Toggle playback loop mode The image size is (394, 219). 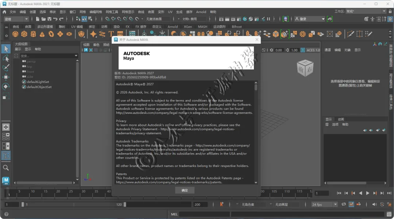[344, 204]
